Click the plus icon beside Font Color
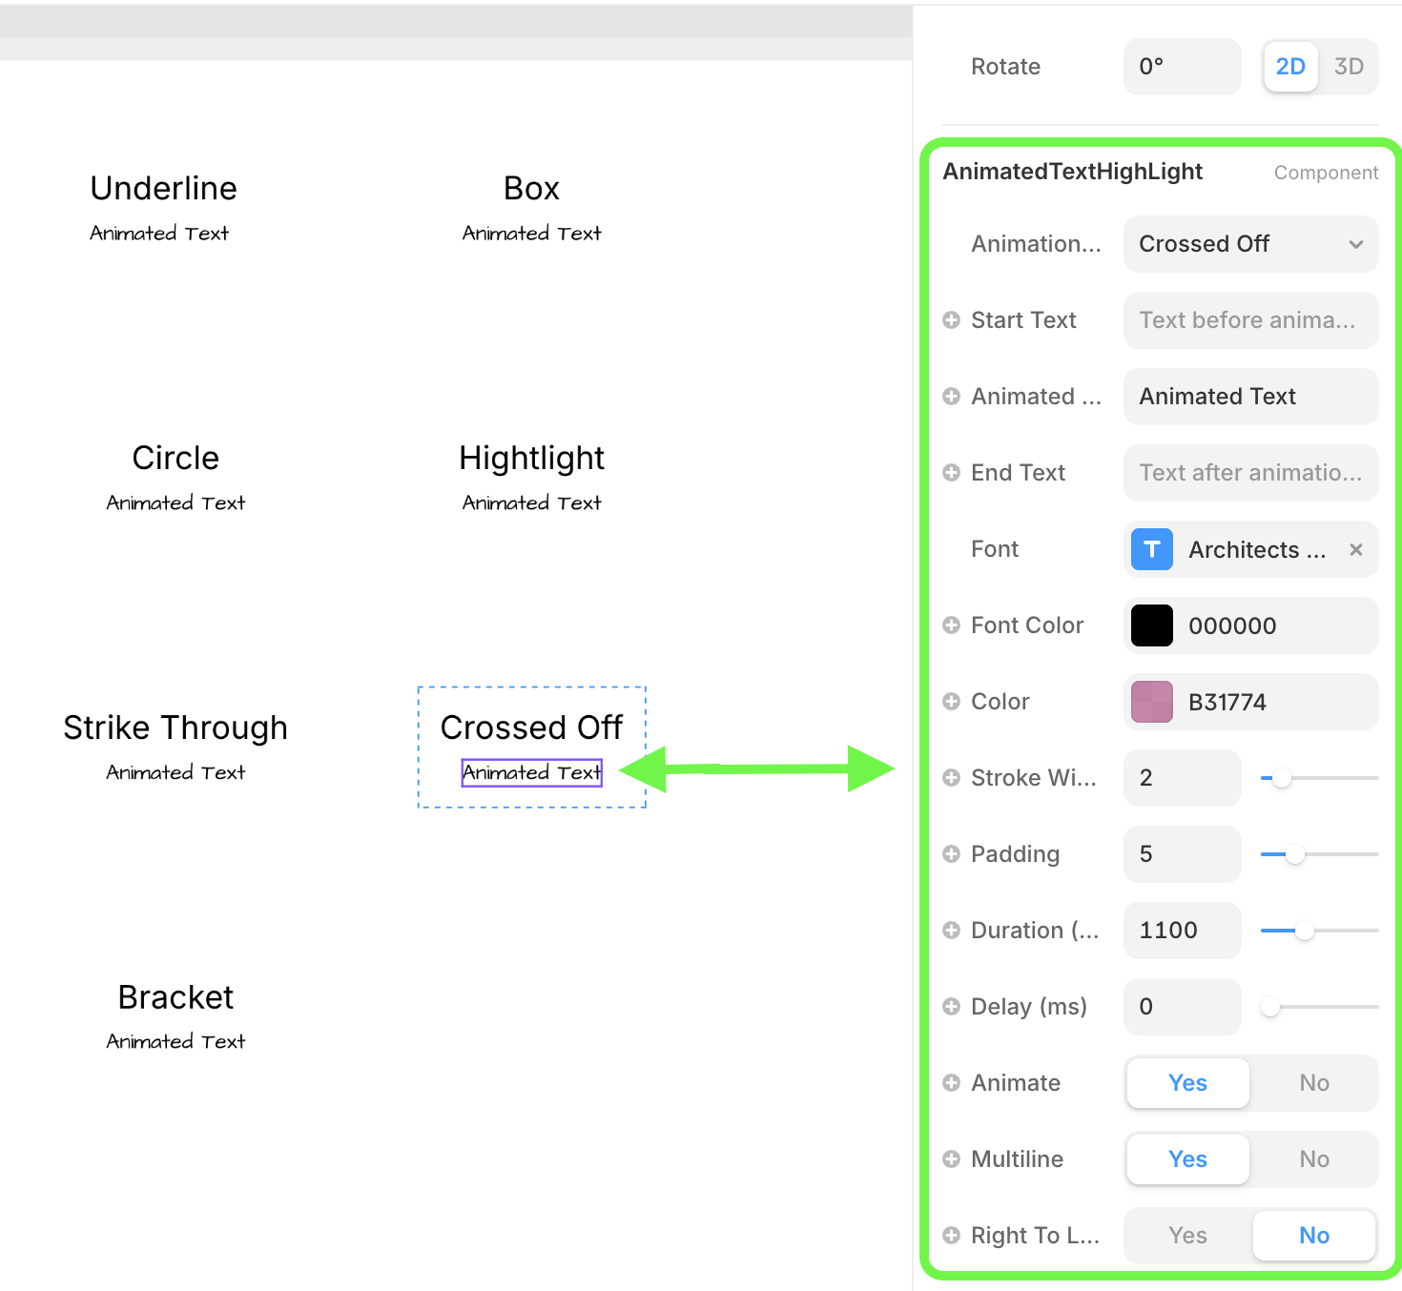This screenshot has height=1291, width=1402. click(951, 625)
